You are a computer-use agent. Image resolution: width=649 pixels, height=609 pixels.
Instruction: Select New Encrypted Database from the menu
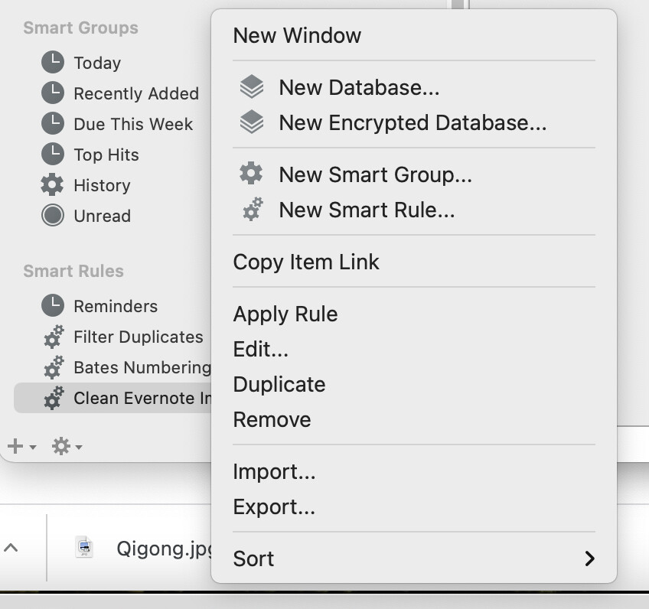click(412, 122)
